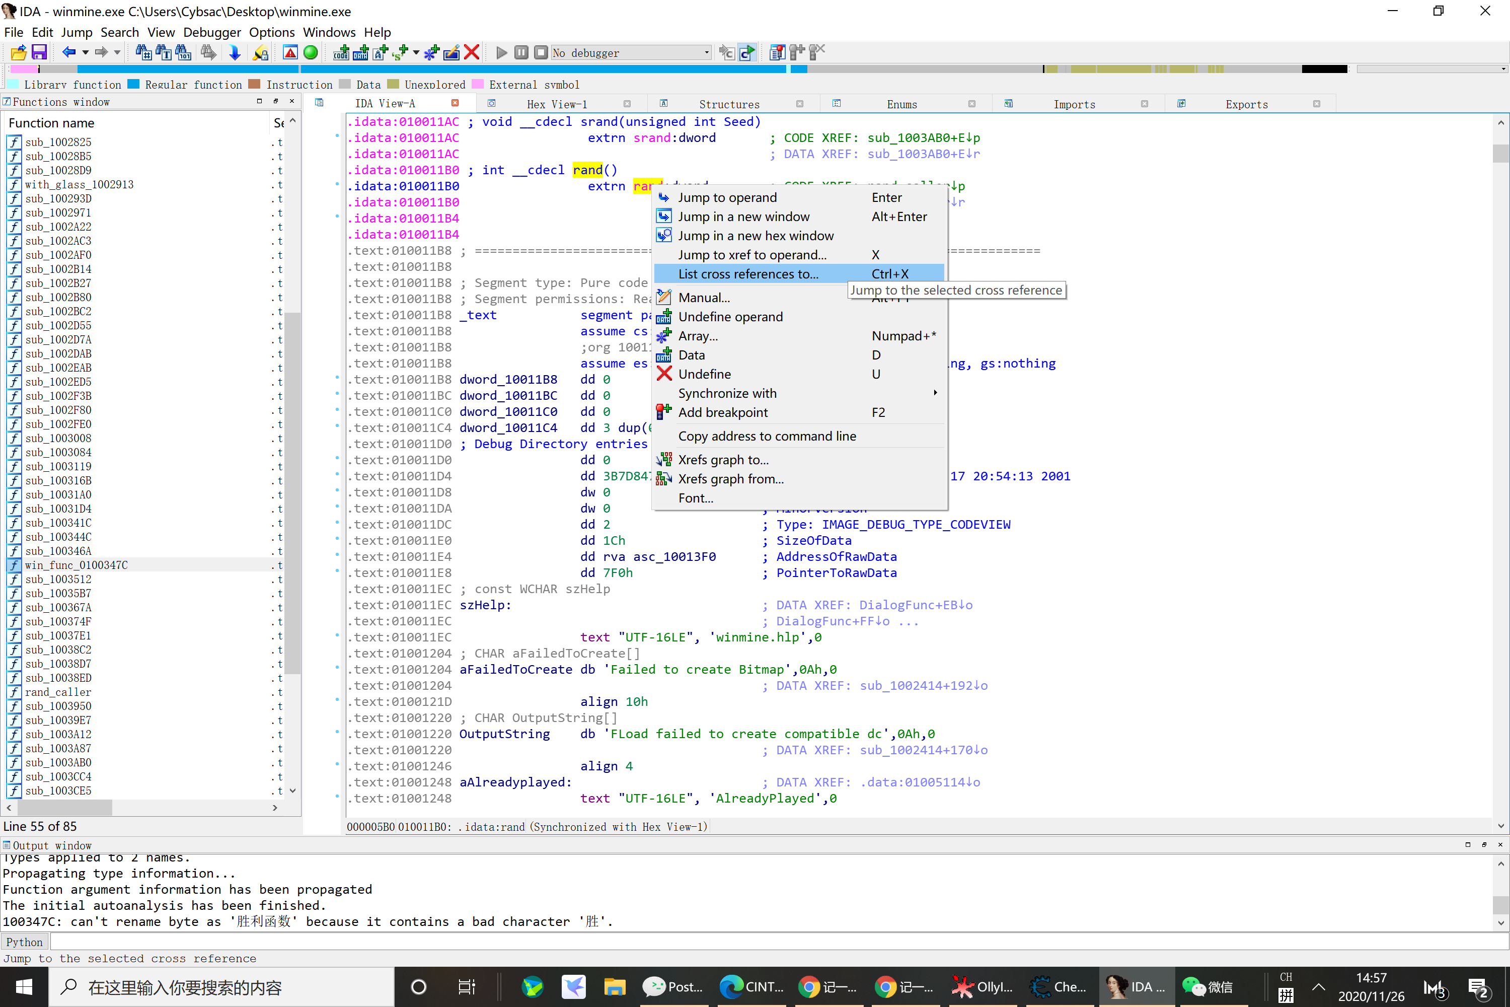Click the binoculars text search icon
Viewport: 1510px width, 1007px height.
163,53
